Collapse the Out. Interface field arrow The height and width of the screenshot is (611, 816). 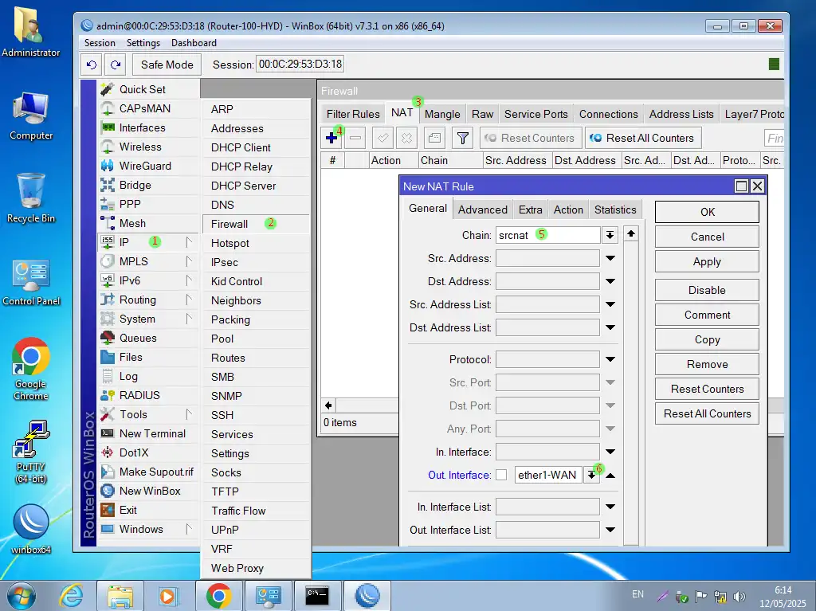click(610, 475)
